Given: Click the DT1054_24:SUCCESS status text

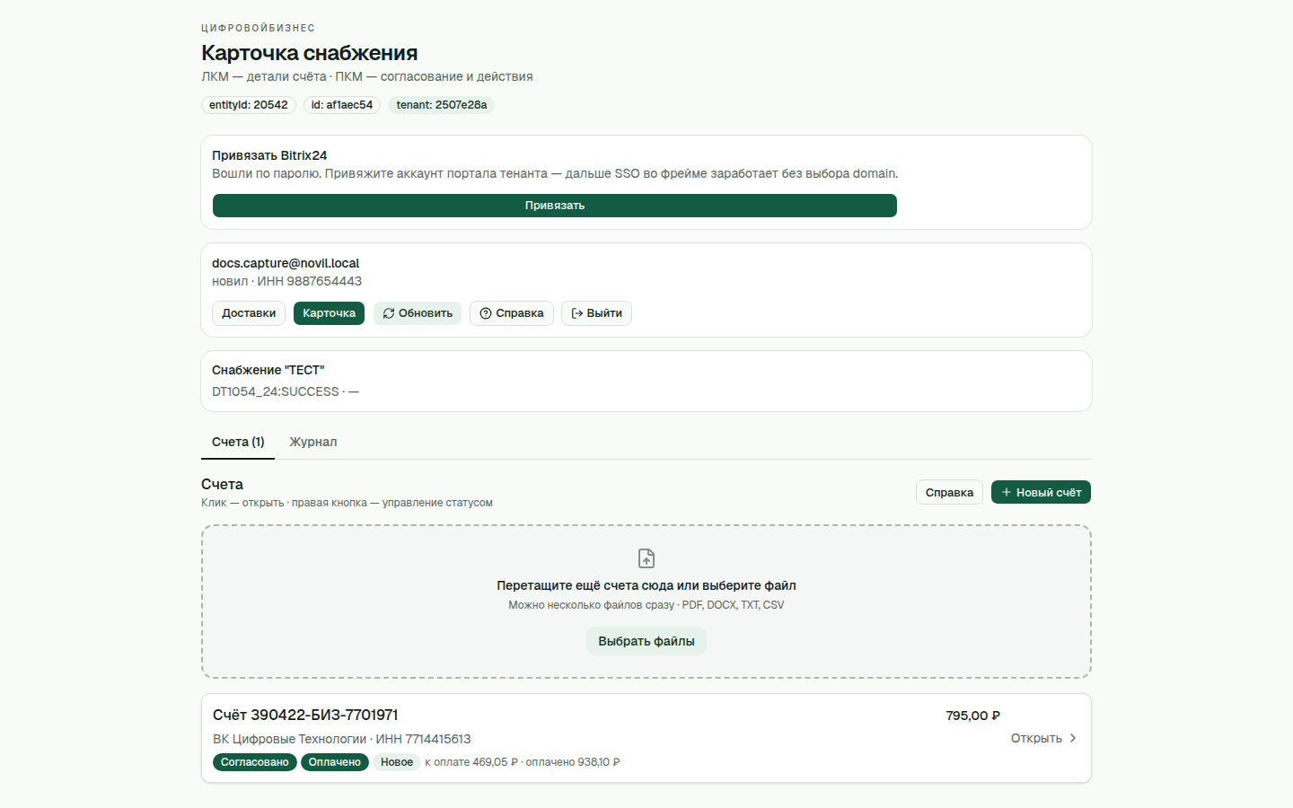Looking at the screenshot, I should point(276,391).
